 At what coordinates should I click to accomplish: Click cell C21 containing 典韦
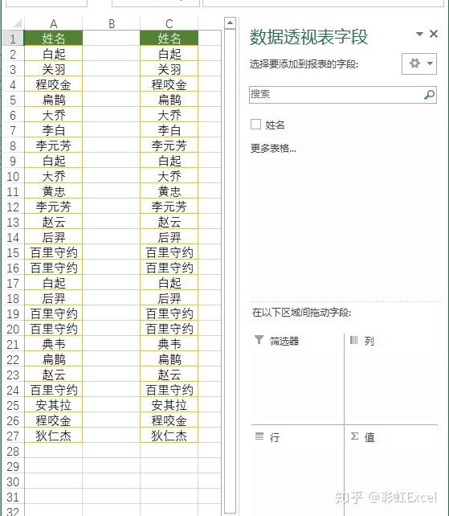coord(169,344)
